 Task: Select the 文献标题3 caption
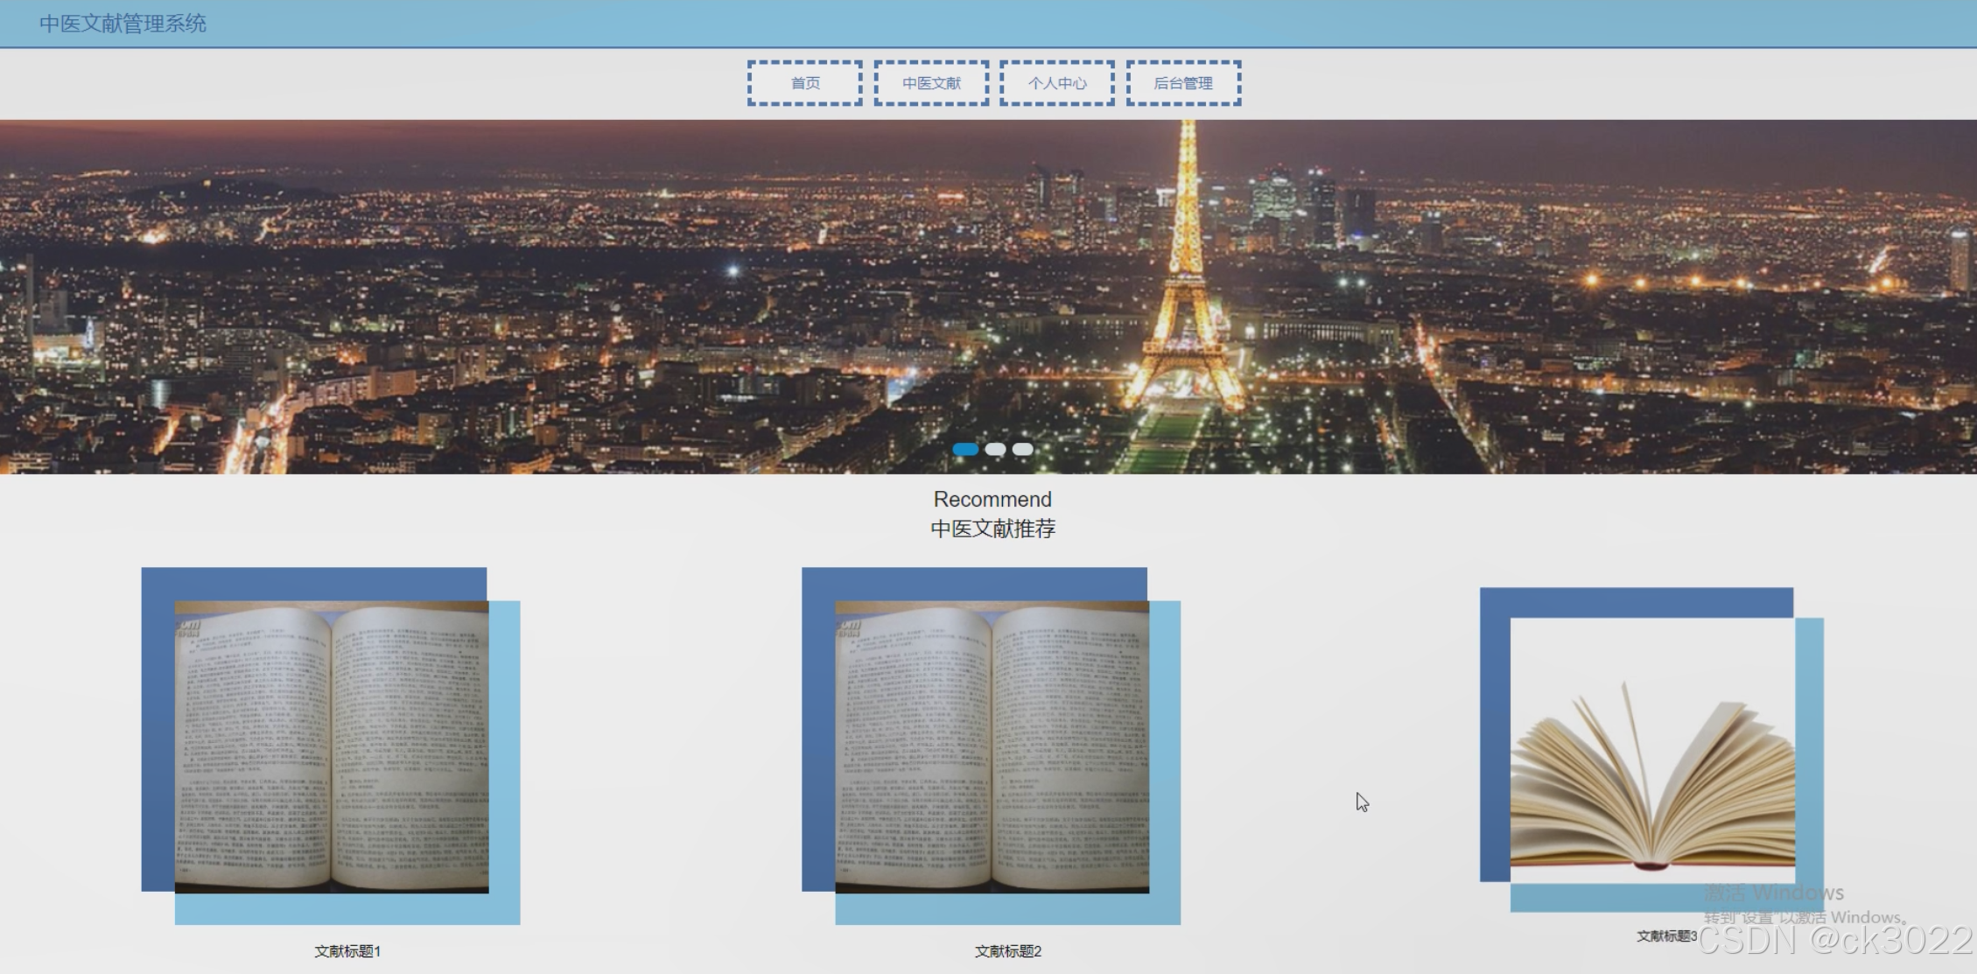point(1666,936)
